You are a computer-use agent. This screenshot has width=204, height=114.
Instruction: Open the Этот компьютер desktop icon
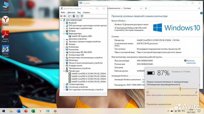point(5,7)
